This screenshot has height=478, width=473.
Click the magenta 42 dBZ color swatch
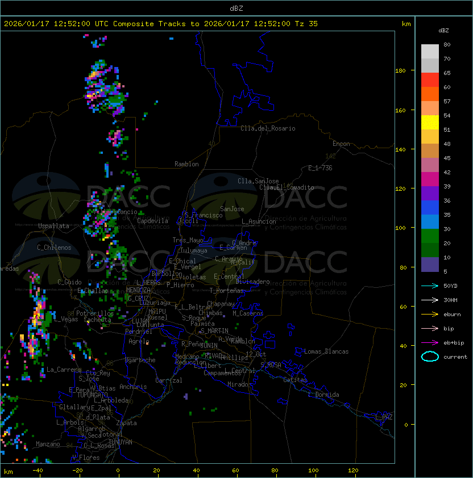tap(430, 179)
